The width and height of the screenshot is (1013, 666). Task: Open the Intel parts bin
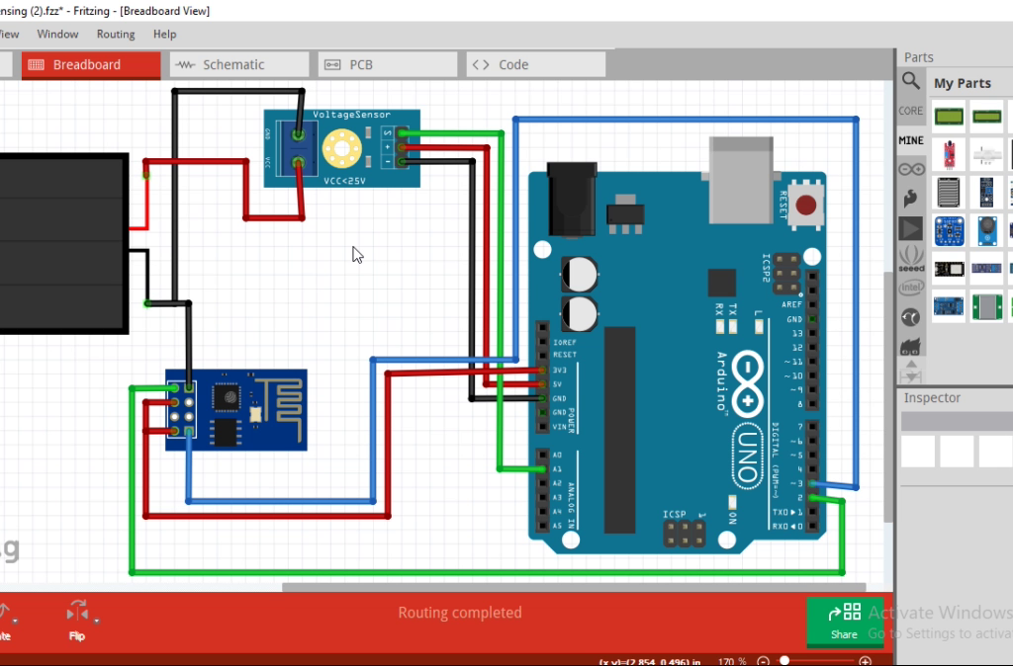coord(910,287)
